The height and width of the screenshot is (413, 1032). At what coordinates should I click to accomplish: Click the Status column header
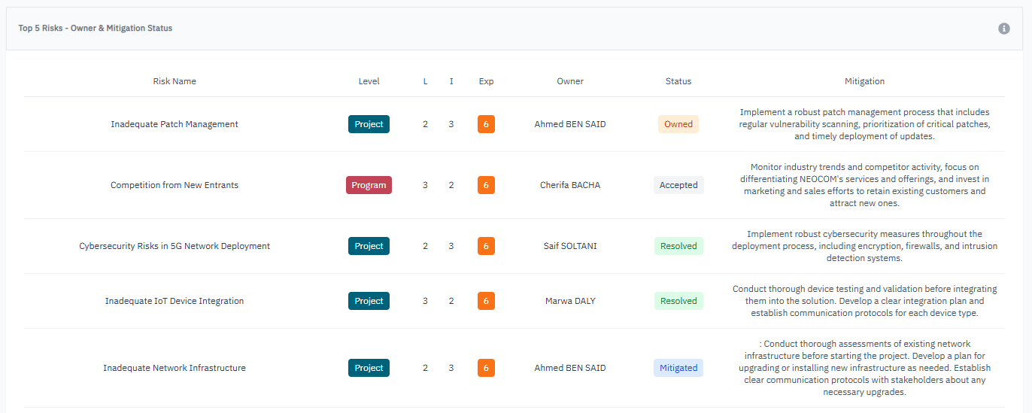[x=678, y=81]
